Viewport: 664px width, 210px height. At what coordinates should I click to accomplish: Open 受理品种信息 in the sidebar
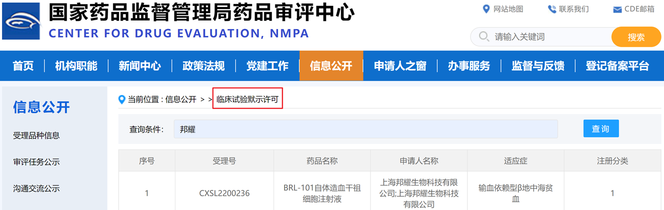click(36, 136)
